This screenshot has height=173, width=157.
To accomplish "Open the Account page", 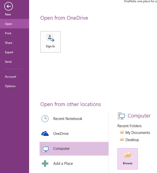I will (x=10, y=77).
